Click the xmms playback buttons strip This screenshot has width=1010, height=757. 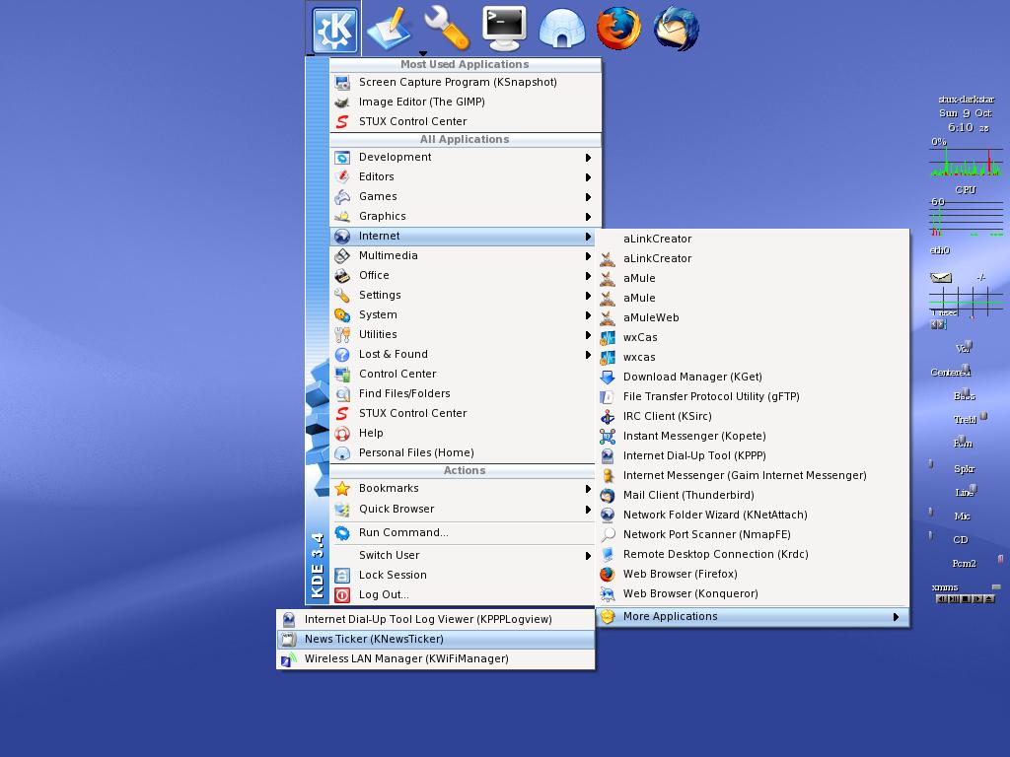pos(965,598)
